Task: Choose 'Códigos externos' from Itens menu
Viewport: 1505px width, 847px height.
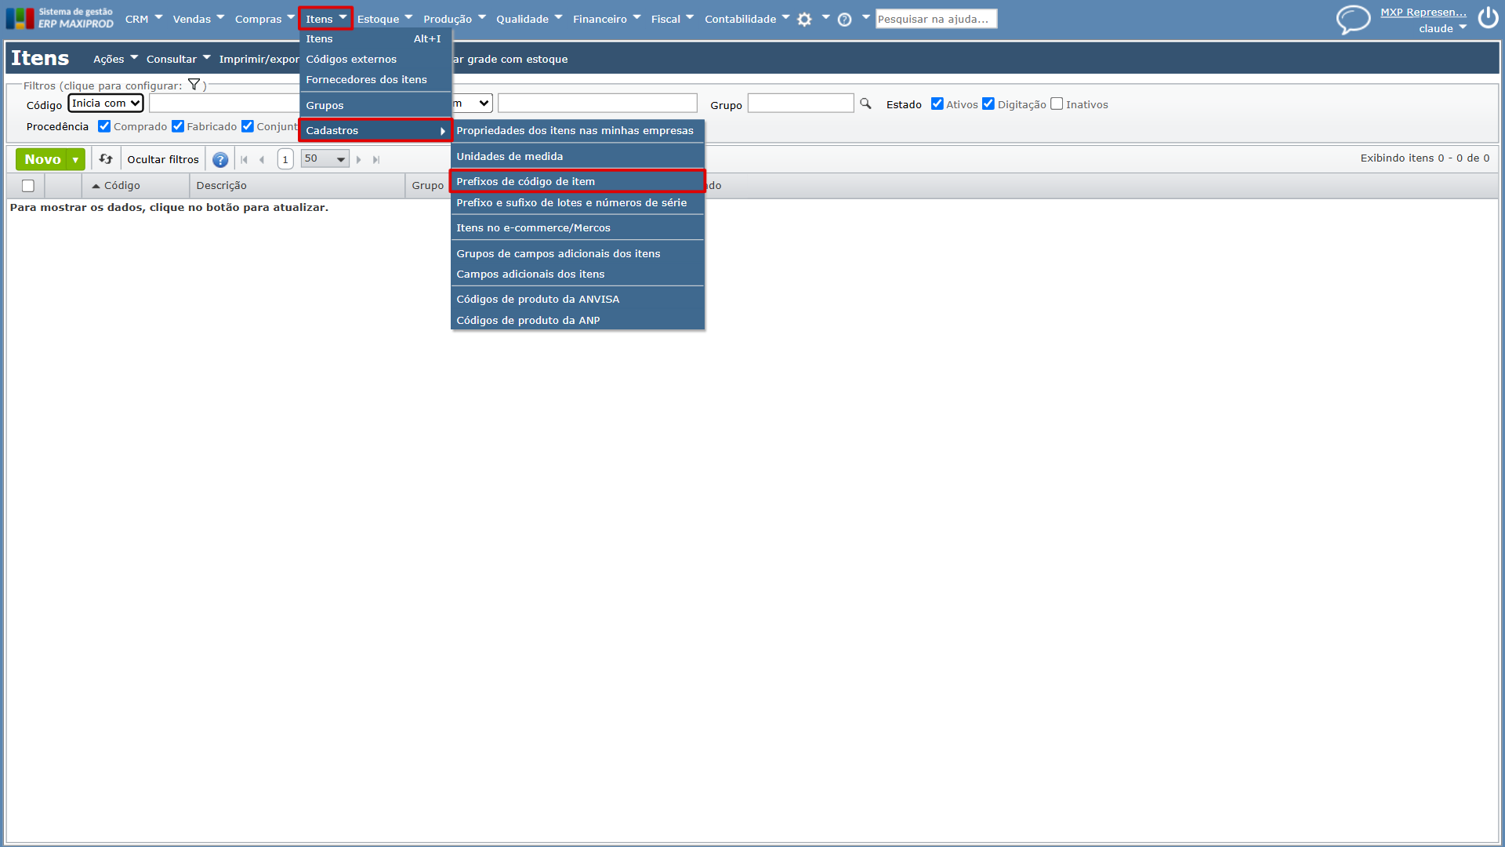Action: pyautogui.click(x=375, y=59)
